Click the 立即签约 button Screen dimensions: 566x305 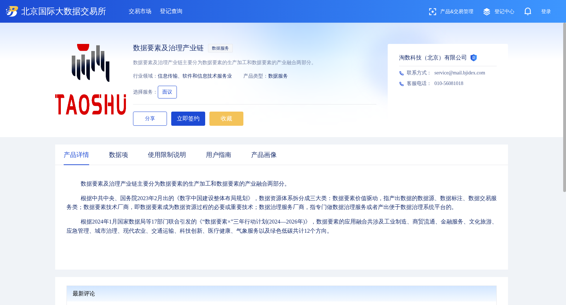coord(188,119)
